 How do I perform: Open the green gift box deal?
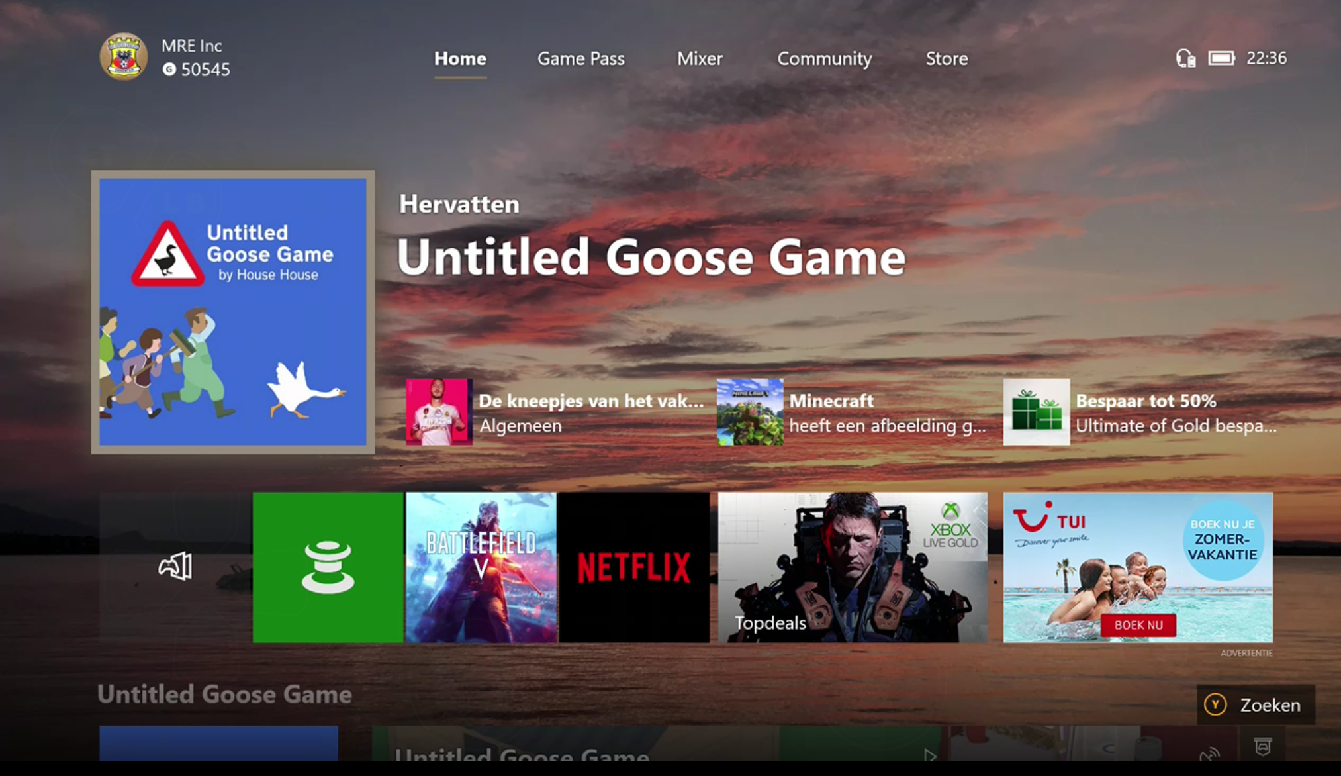click(1036, 412)
